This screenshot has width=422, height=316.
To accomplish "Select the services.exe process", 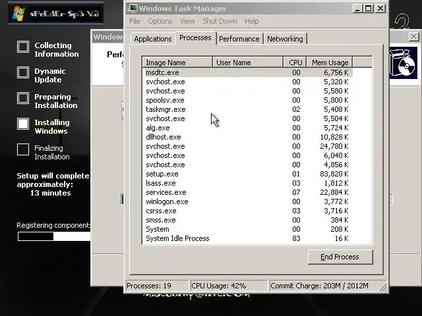I will pyautogui.click(x=249, y=192).
